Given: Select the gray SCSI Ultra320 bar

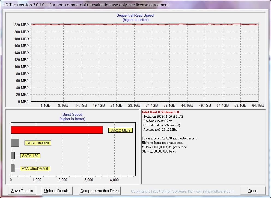Looking at the screenshot, I should point(15,143).
